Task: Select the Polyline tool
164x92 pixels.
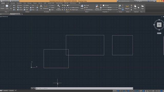Action: 2,7
